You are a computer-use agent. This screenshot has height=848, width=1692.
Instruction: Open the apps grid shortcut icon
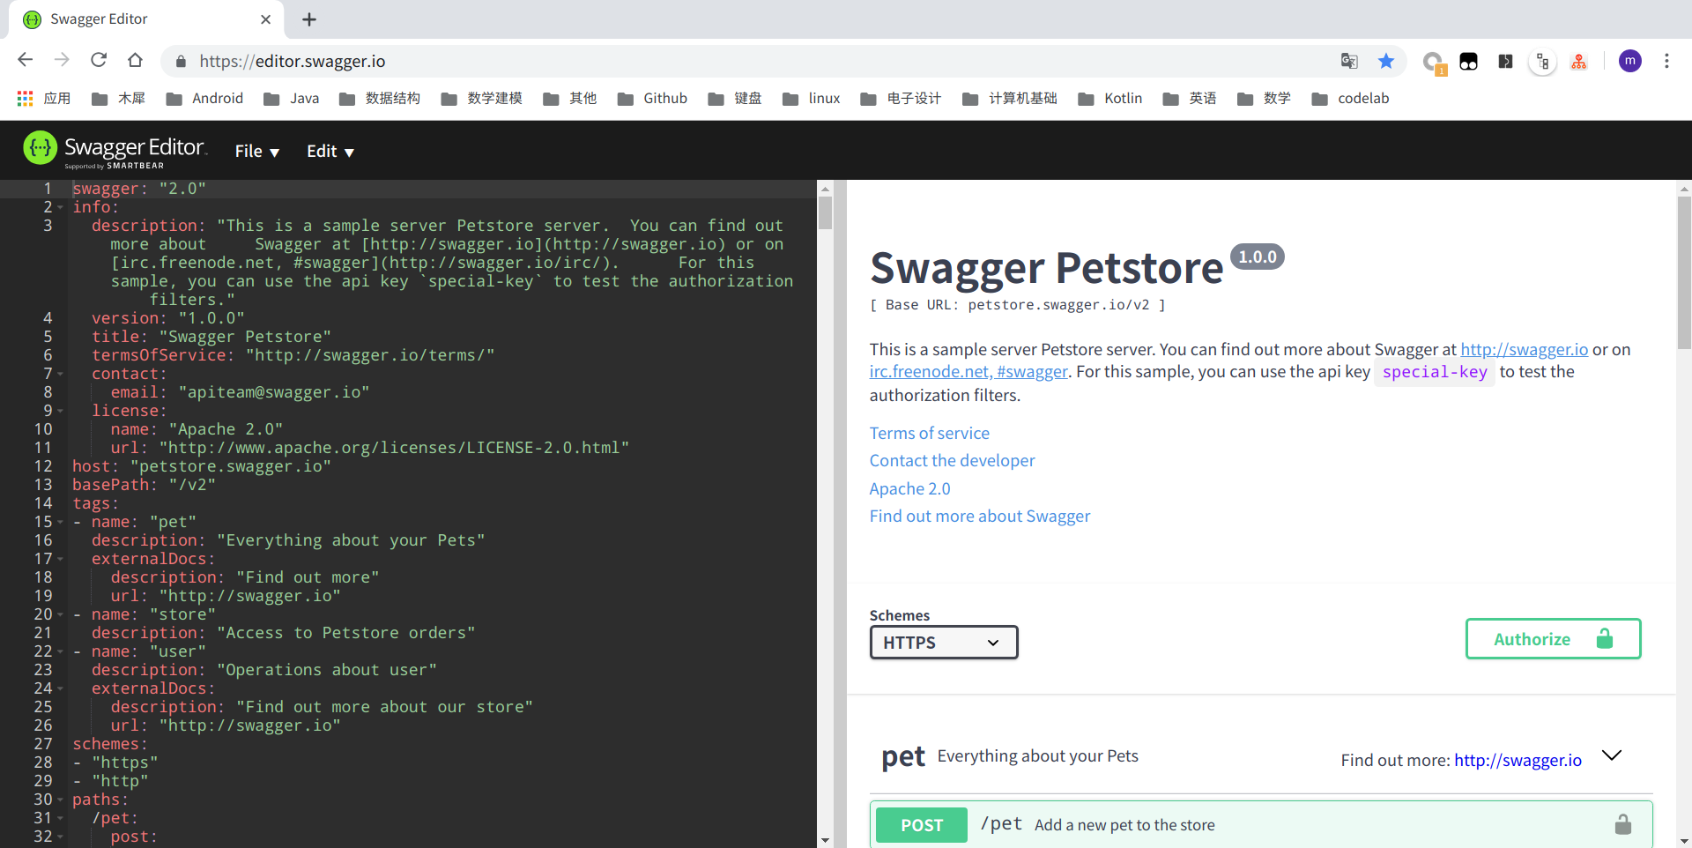25,98
